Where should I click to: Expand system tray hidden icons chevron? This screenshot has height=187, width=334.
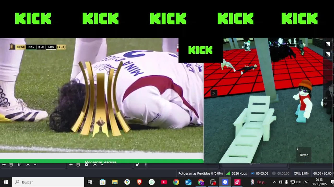click(275, 182)
